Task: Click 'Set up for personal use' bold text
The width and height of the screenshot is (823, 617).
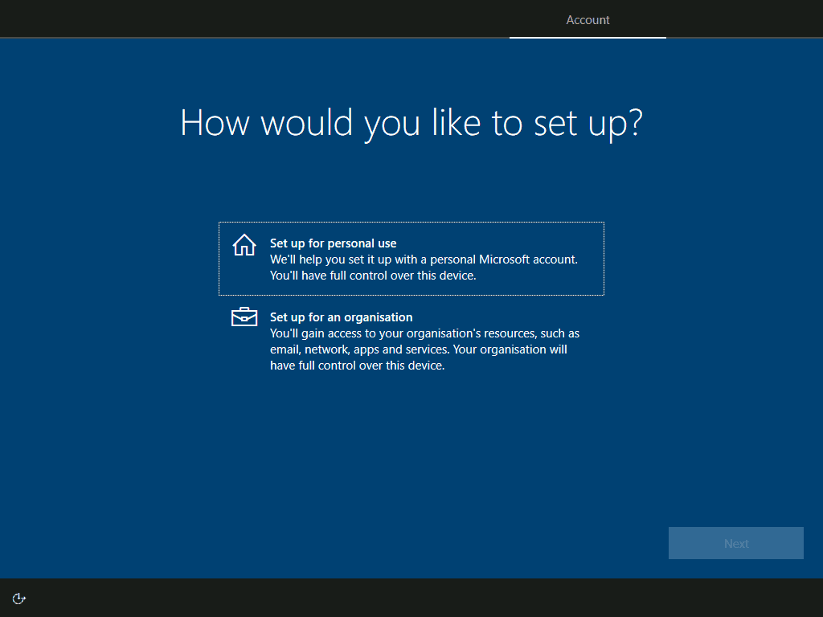Action: point(333,243)
